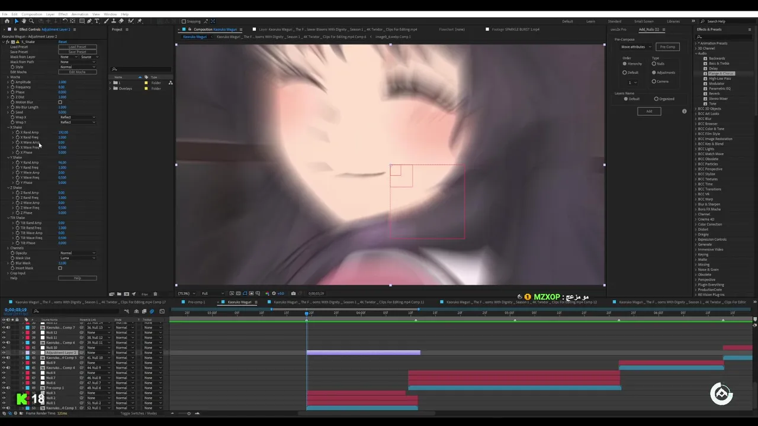Viewport: 758px width, 426px height.
Task: Select the Clone Stamp tool
Action: 114,21
